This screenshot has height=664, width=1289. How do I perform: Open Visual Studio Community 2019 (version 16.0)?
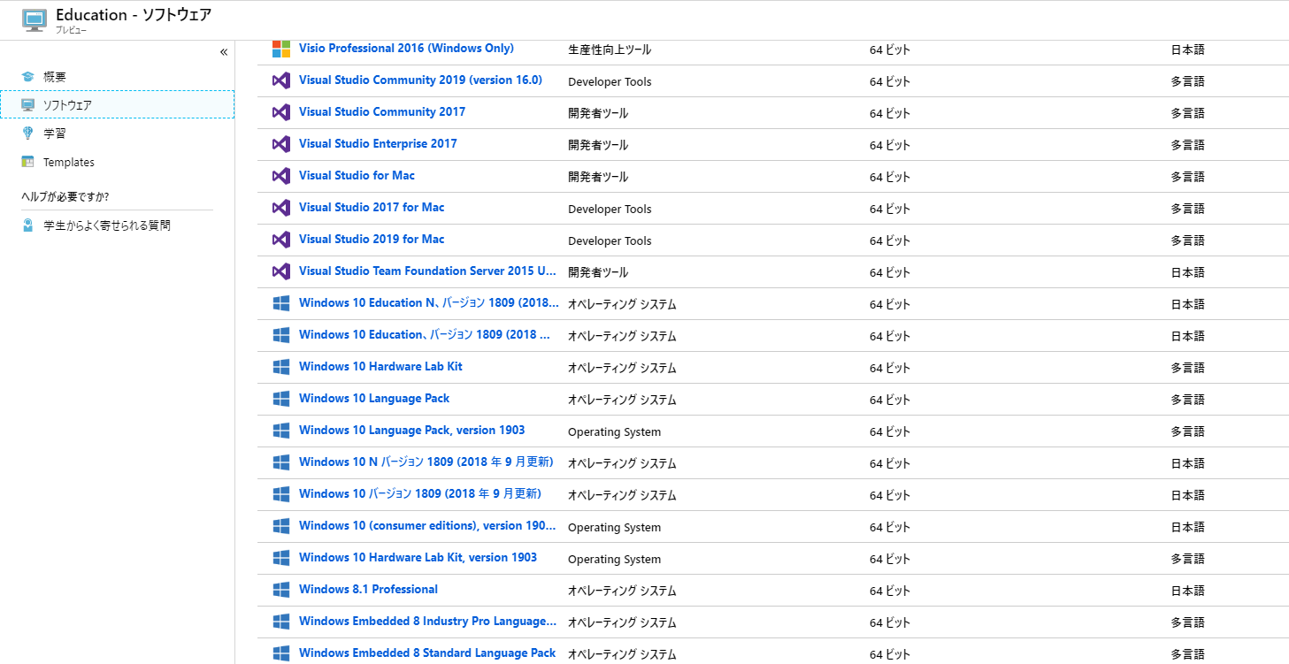(420, 80)
